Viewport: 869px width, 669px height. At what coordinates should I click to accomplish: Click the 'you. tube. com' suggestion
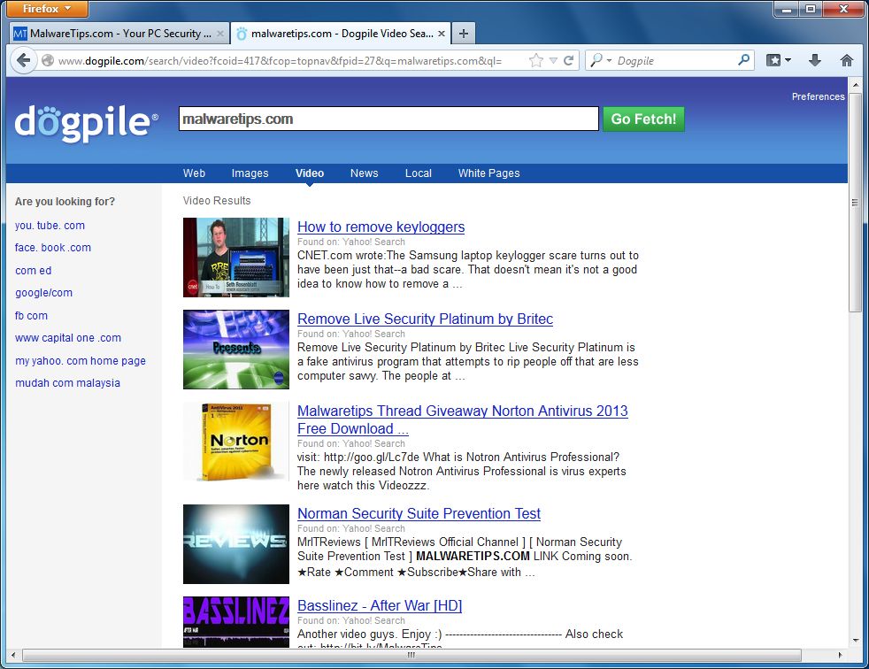coord(50,226)
